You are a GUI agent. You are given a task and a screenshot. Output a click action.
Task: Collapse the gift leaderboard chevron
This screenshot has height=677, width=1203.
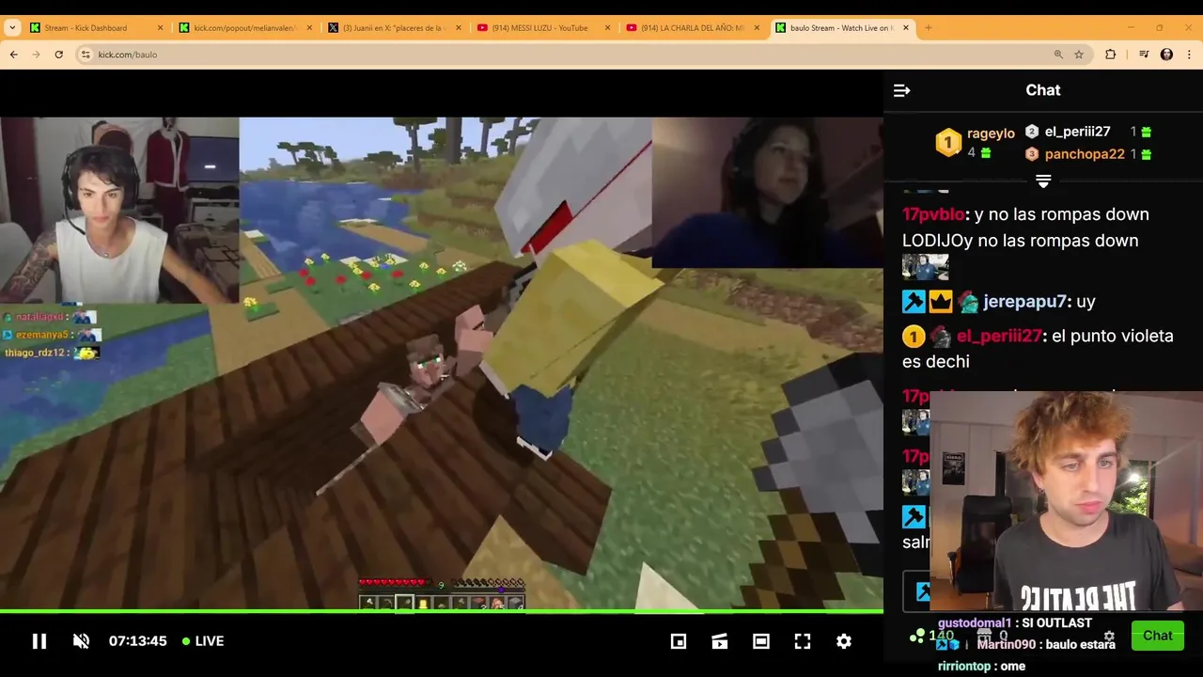click(x=1043, y=181)
